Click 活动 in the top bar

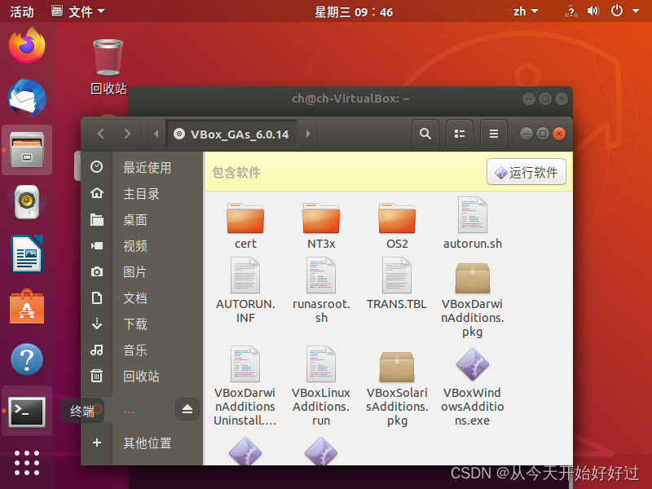(22, 11)
